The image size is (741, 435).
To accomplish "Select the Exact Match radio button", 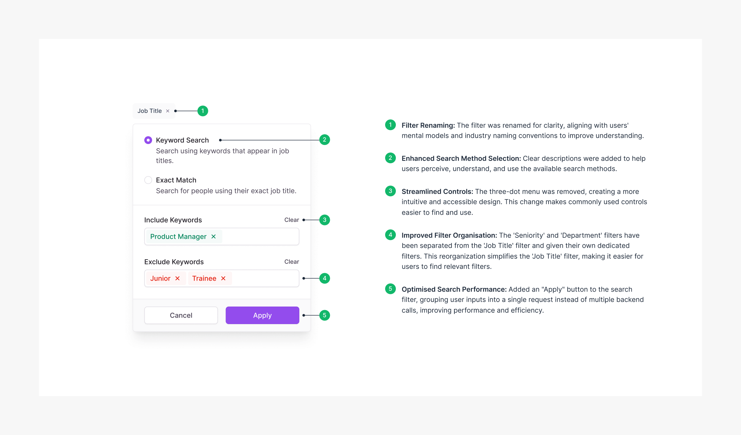I will pos(148,180).
